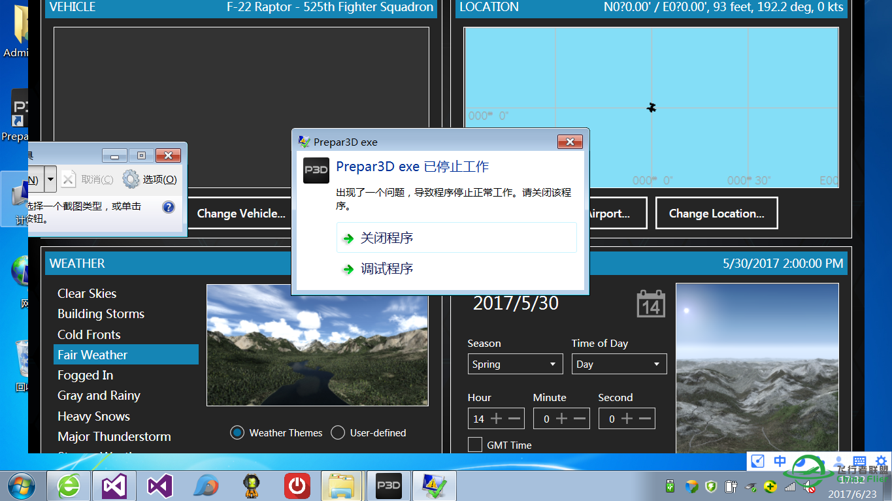
Task: Open the Snipping Tool New dropdown arrow
Action: pos(50,179)
